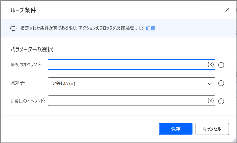Click the resize grip at the dialog corner
This screenshot has height=143, width=237.
click(x=234, y=140)
